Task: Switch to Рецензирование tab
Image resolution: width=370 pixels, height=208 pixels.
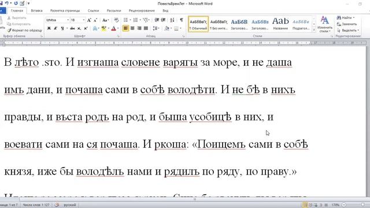Action: point(142,10)
